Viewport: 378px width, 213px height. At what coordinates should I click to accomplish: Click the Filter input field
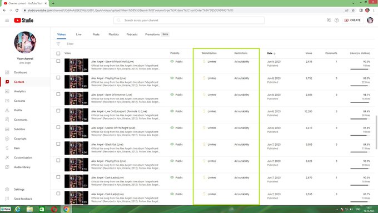pyautogui.click(x=70, y=44)
